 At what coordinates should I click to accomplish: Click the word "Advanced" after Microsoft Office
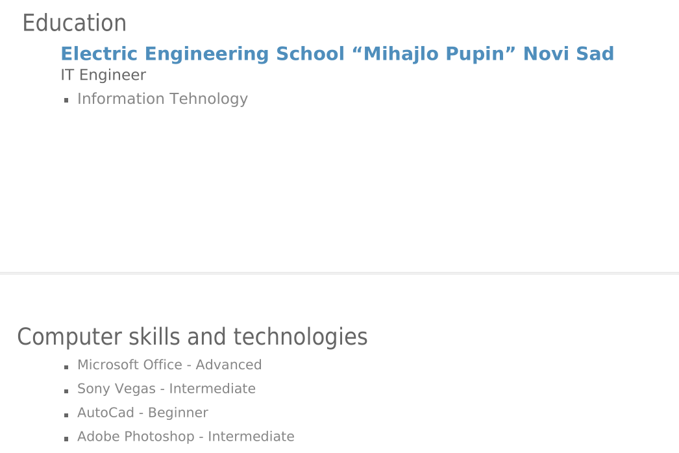coord(228,365)
